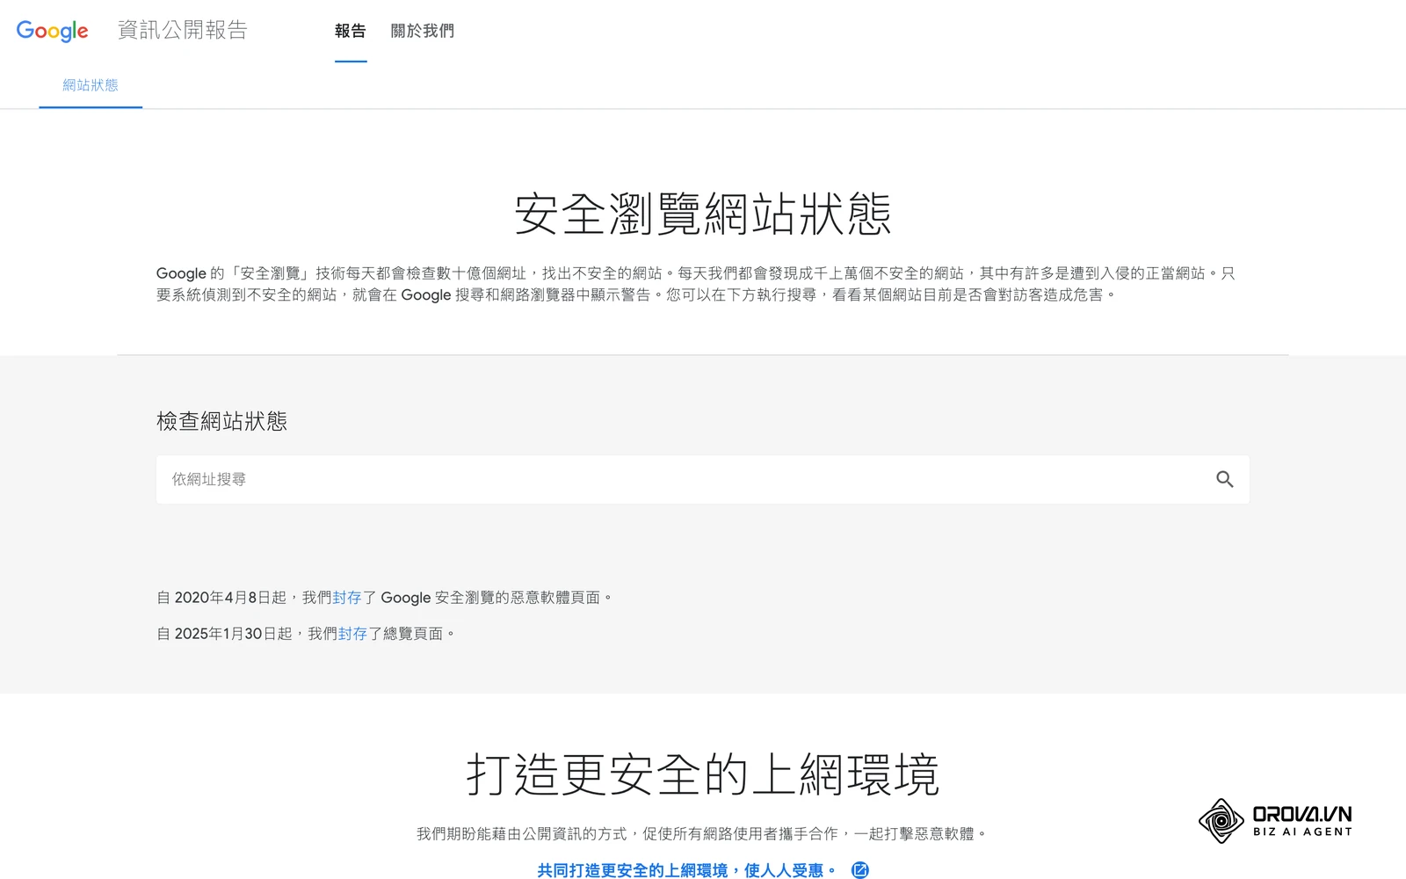Open the 封存 link in the 2025年1月30日 sentence
Screen dimensions: 1406x879
(352, 634)
